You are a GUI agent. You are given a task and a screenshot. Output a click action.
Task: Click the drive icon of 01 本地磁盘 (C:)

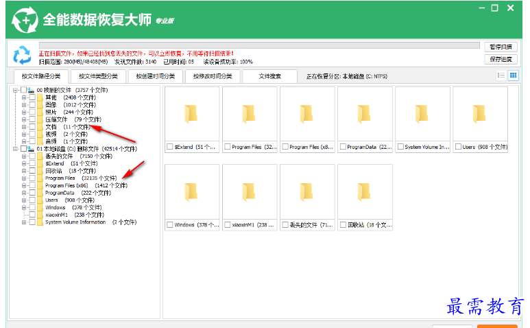[x=31, y=149]
